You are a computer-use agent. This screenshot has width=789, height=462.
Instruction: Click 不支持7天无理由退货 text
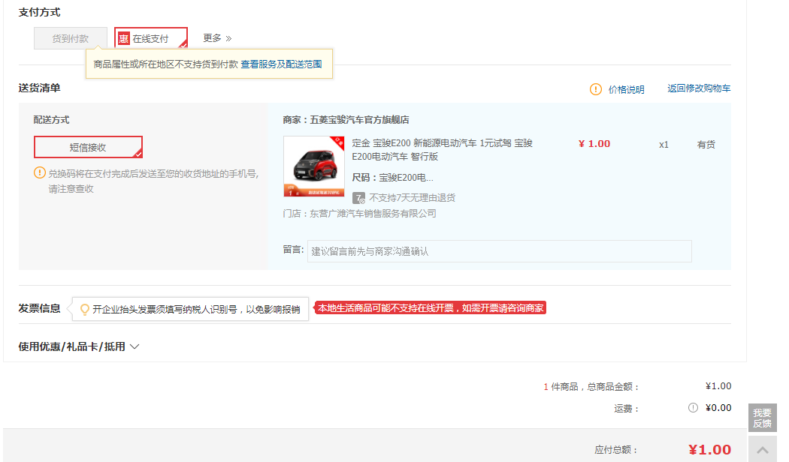point(412,198)
